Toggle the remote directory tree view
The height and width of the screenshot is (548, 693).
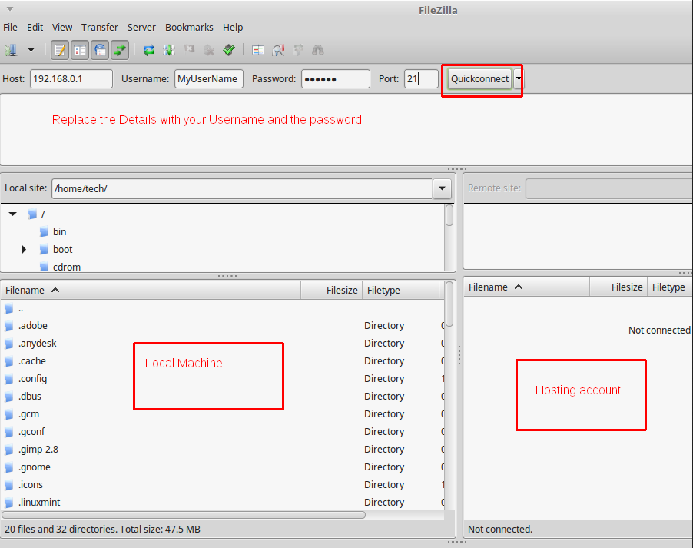pos(101,50)
